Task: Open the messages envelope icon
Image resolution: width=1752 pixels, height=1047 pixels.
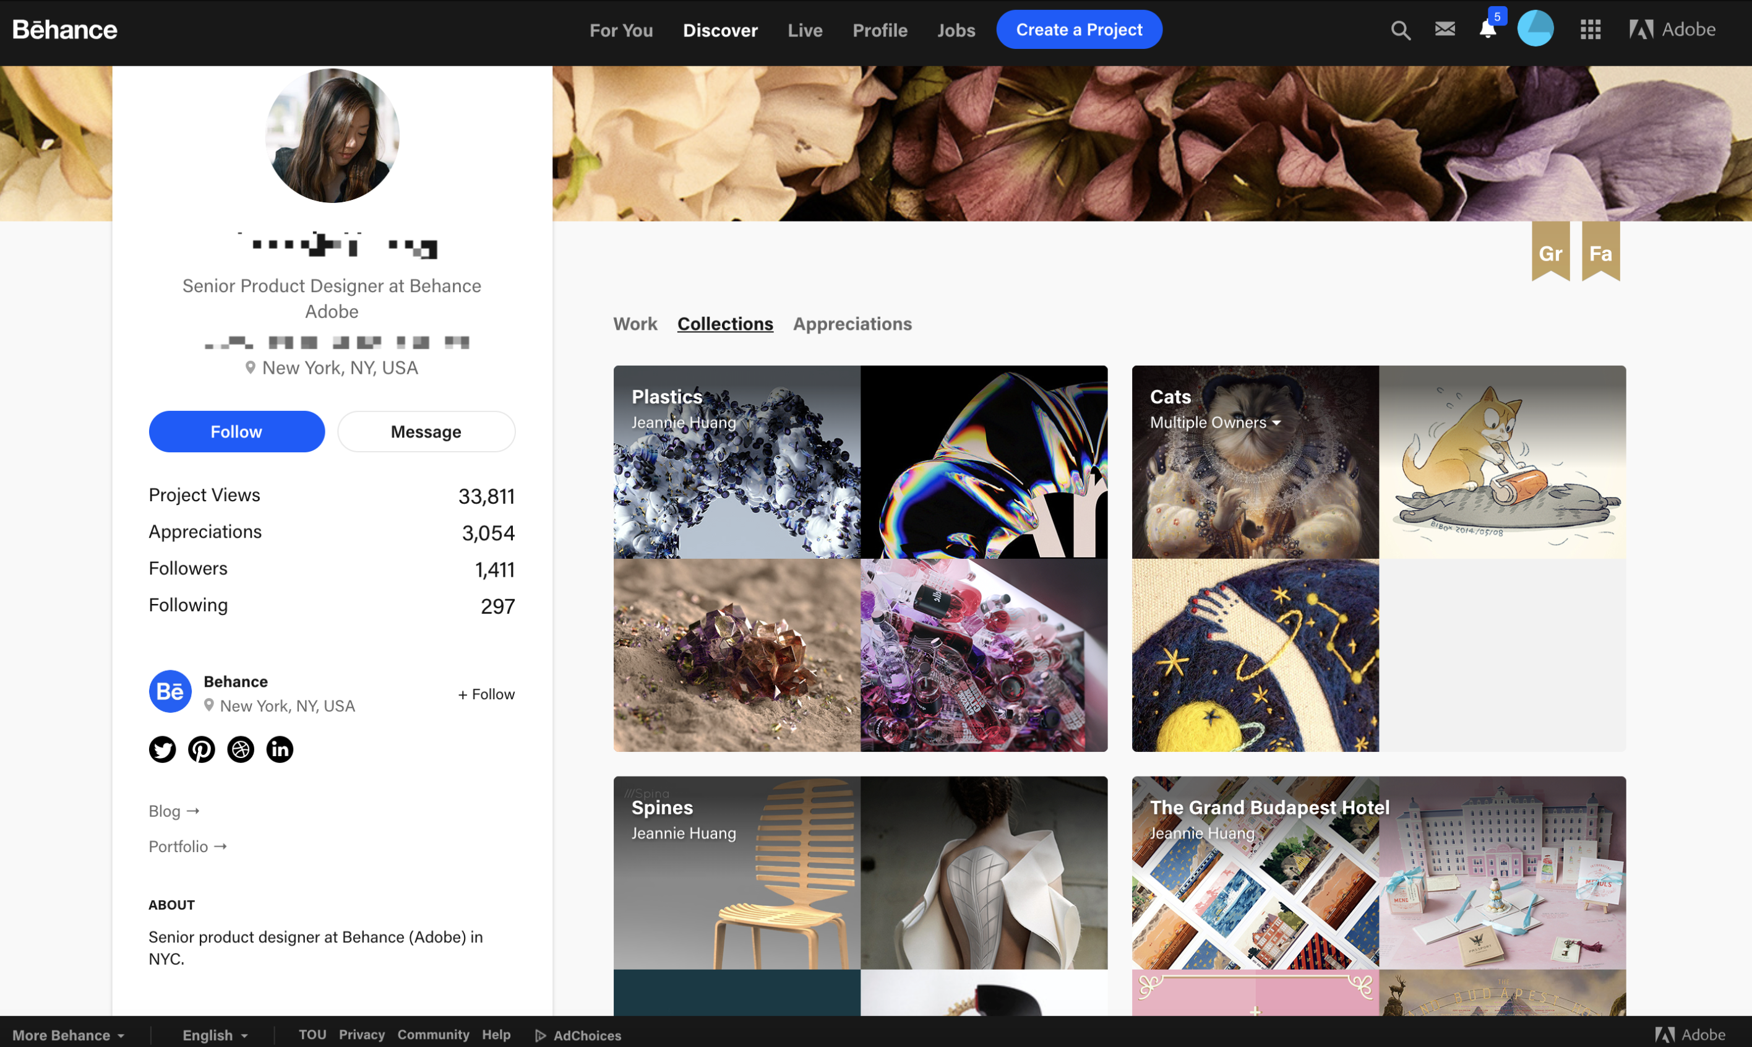Action: (x=1445, y=29)
